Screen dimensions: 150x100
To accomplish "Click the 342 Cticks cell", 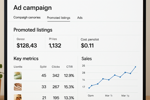I will tap(56, 76).
